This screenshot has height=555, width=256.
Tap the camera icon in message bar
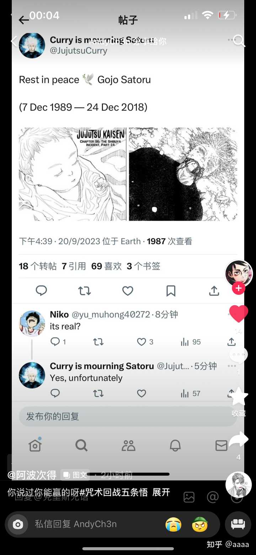pos(18,524)
